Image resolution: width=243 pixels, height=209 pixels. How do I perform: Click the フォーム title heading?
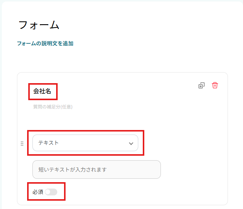click(39, 25)
